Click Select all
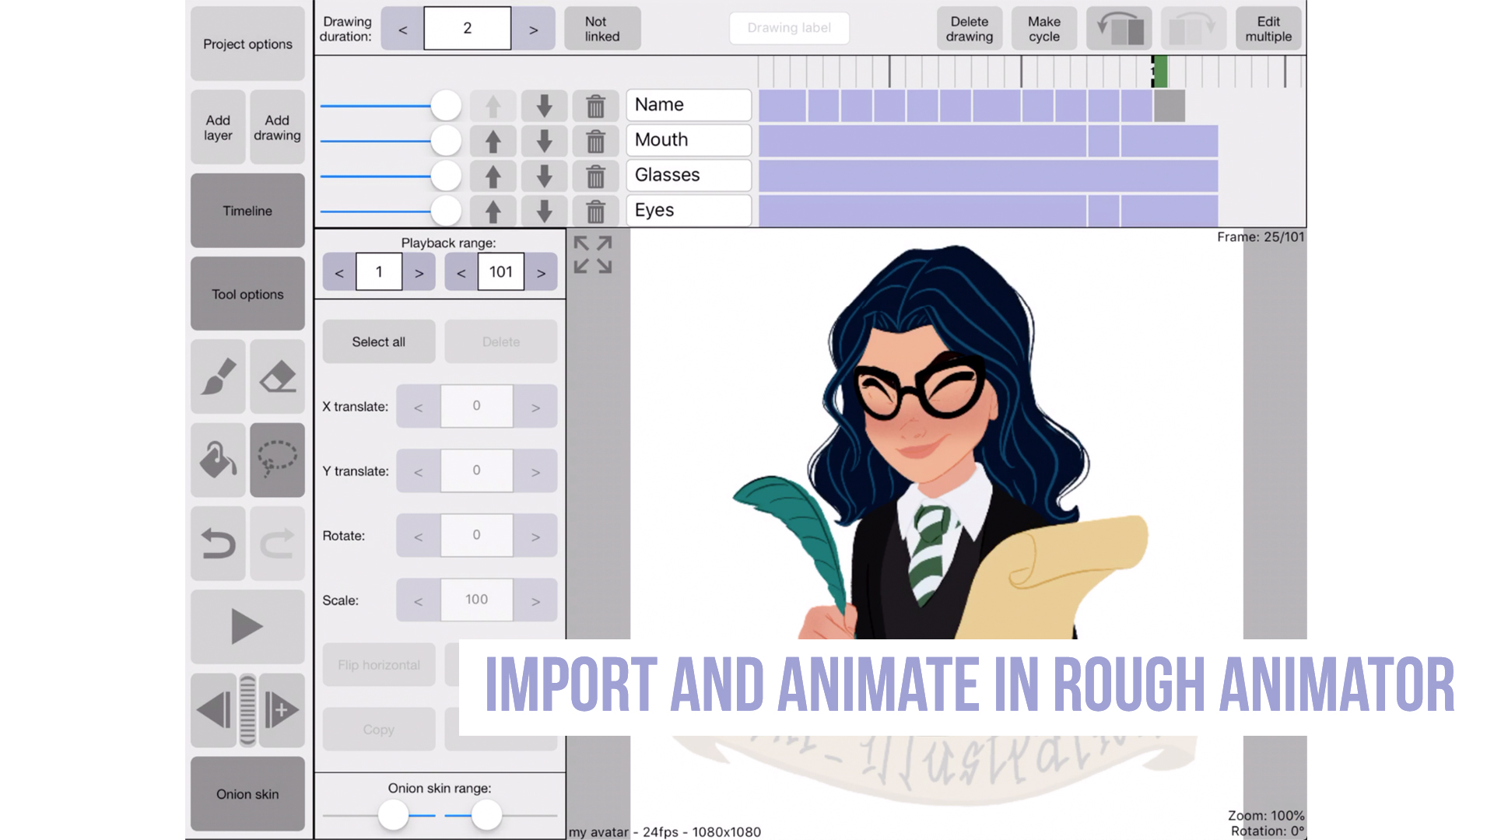The image size is (1494, 840). pos(379,341)
